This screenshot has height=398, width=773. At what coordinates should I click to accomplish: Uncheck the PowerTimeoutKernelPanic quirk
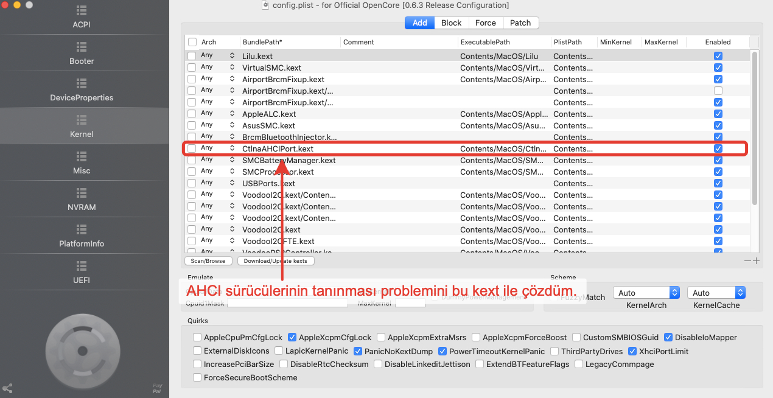pyautogui.click(x=442, y=351)
